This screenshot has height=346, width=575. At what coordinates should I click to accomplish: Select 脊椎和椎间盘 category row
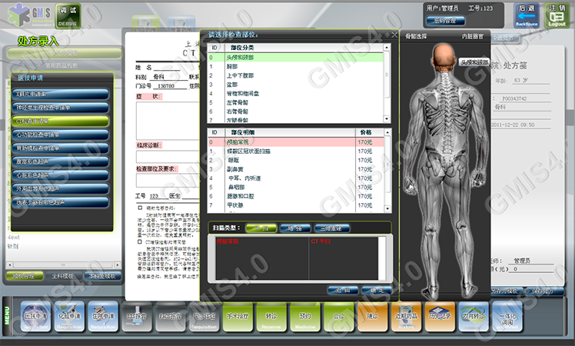point(295,94)
